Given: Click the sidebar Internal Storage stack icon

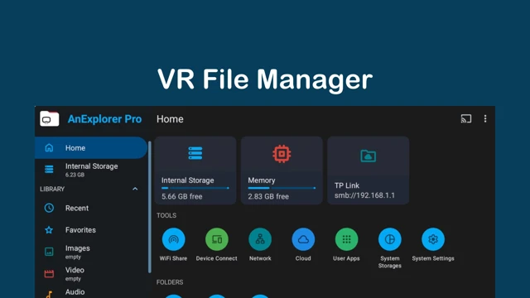Looking at the screenshot, I should coord(49,169).
